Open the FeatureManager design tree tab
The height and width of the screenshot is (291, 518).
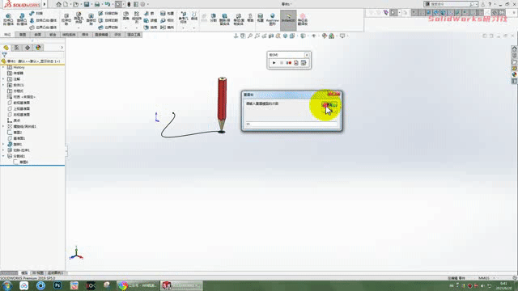pyautogui.click(x=6, y=48)
